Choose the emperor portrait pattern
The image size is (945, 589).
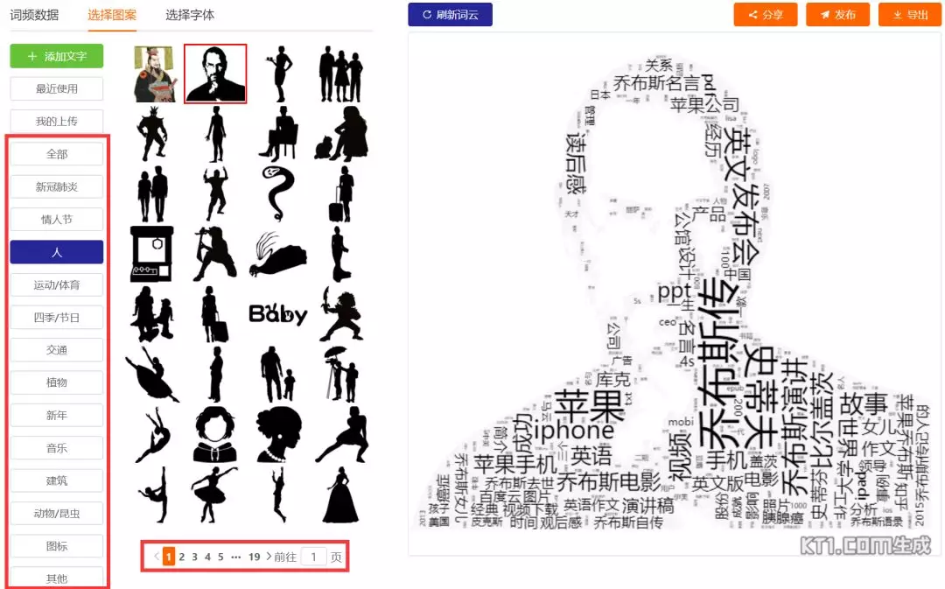click(x=154, y=74)
